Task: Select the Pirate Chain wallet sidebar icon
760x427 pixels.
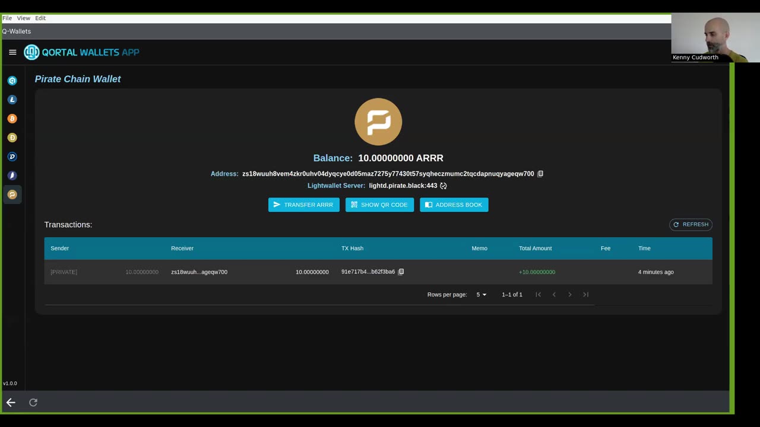Action: (x=12, y=195)
